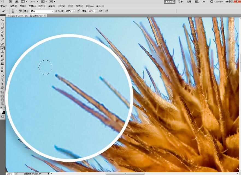The height and width of the screenshot is (175, 241).
Task: Toggle Quick Mask mode
Action: tap(2, 116)
